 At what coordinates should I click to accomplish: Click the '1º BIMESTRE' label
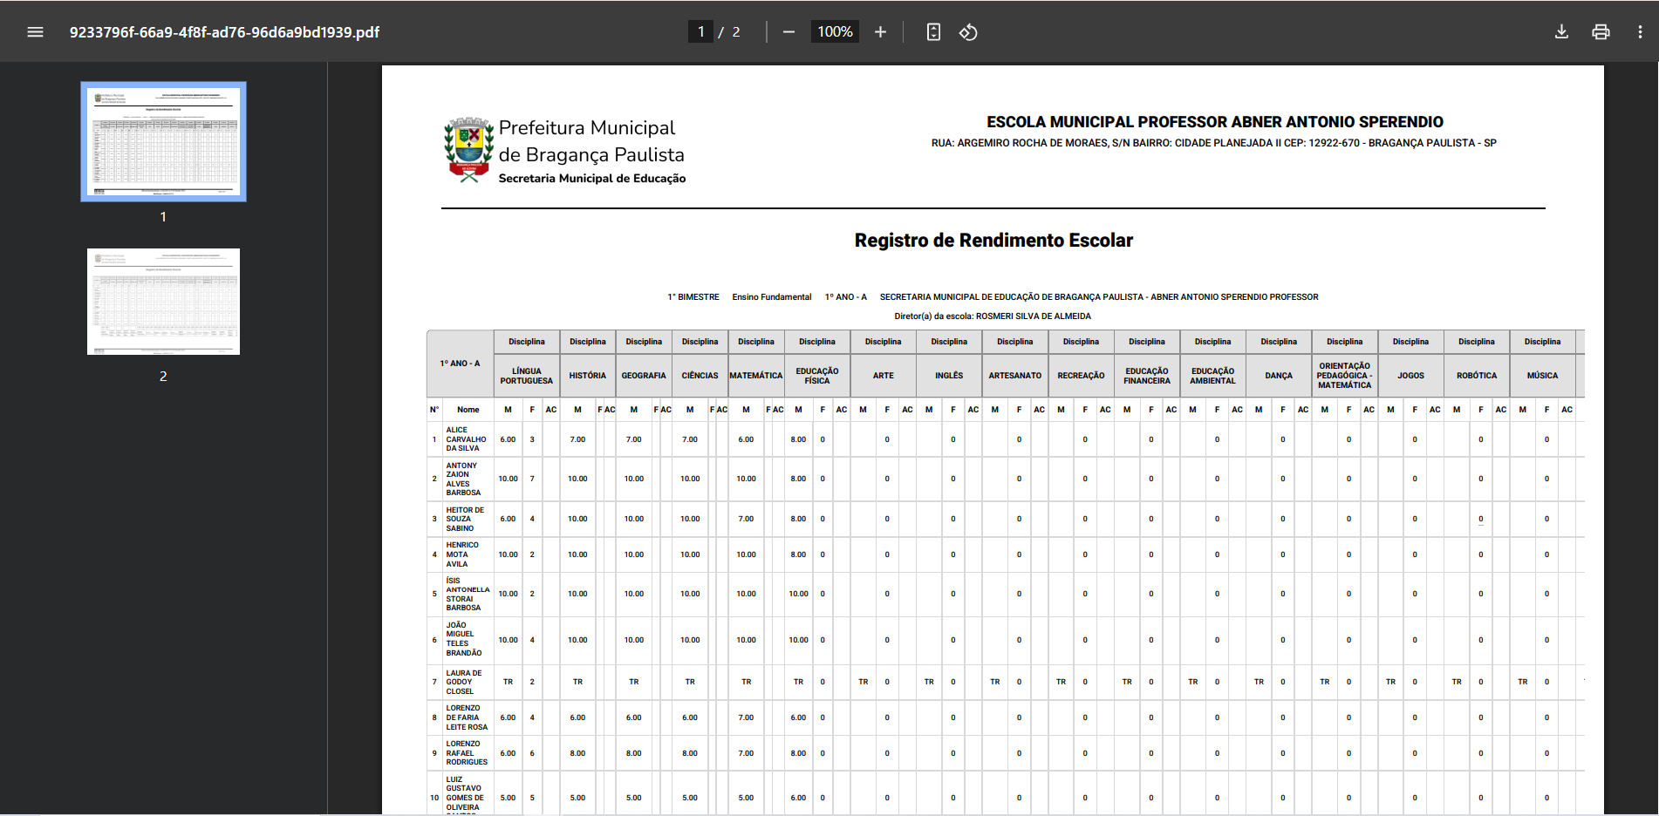[x=693, y=297]
